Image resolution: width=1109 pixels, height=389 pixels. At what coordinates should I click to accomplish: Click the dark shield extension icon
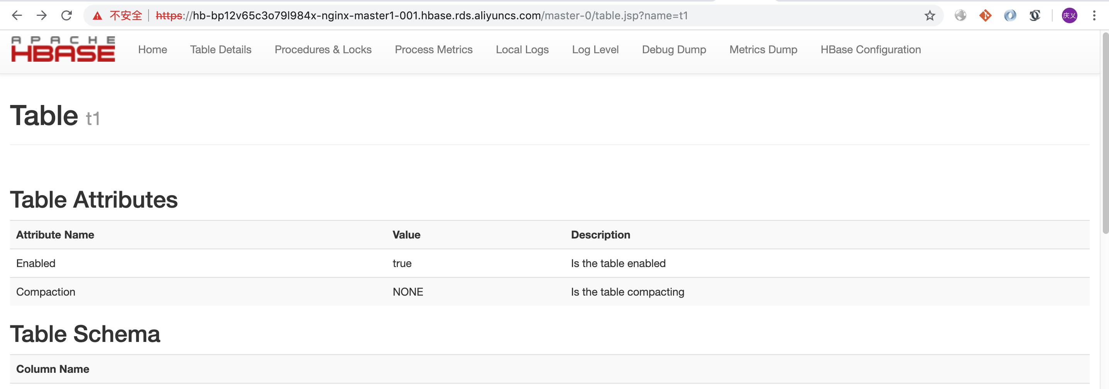tap(1035, 16)
